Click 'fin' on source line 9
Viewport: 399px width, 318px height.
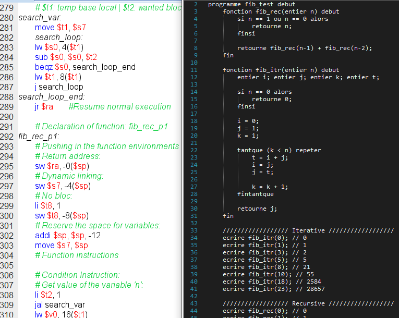tap(228, 55)
